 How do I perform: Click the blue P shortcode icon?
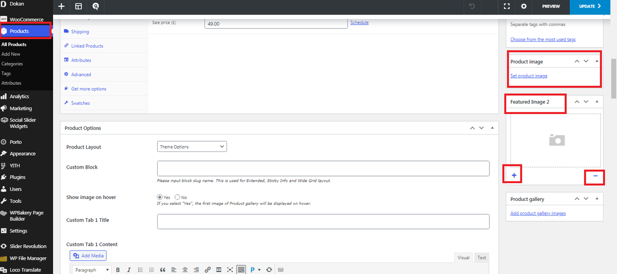(253, 270)
